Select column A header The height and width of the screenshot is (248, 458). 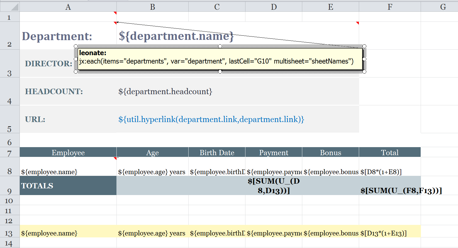coord(68,7)
